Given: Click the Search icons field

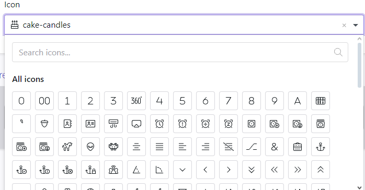Looking at the screenshot, I should point(180,52).
